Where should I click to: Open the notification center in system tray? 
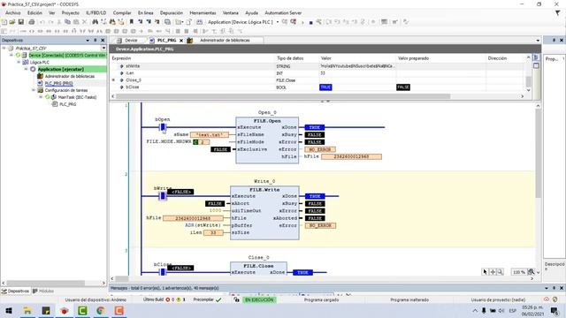point(555,310)
